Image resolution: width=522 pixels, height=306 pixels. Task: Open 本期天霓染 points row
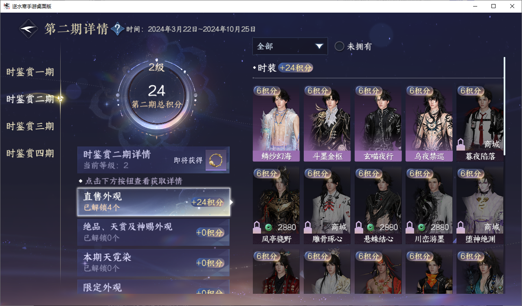coord(154,262)
